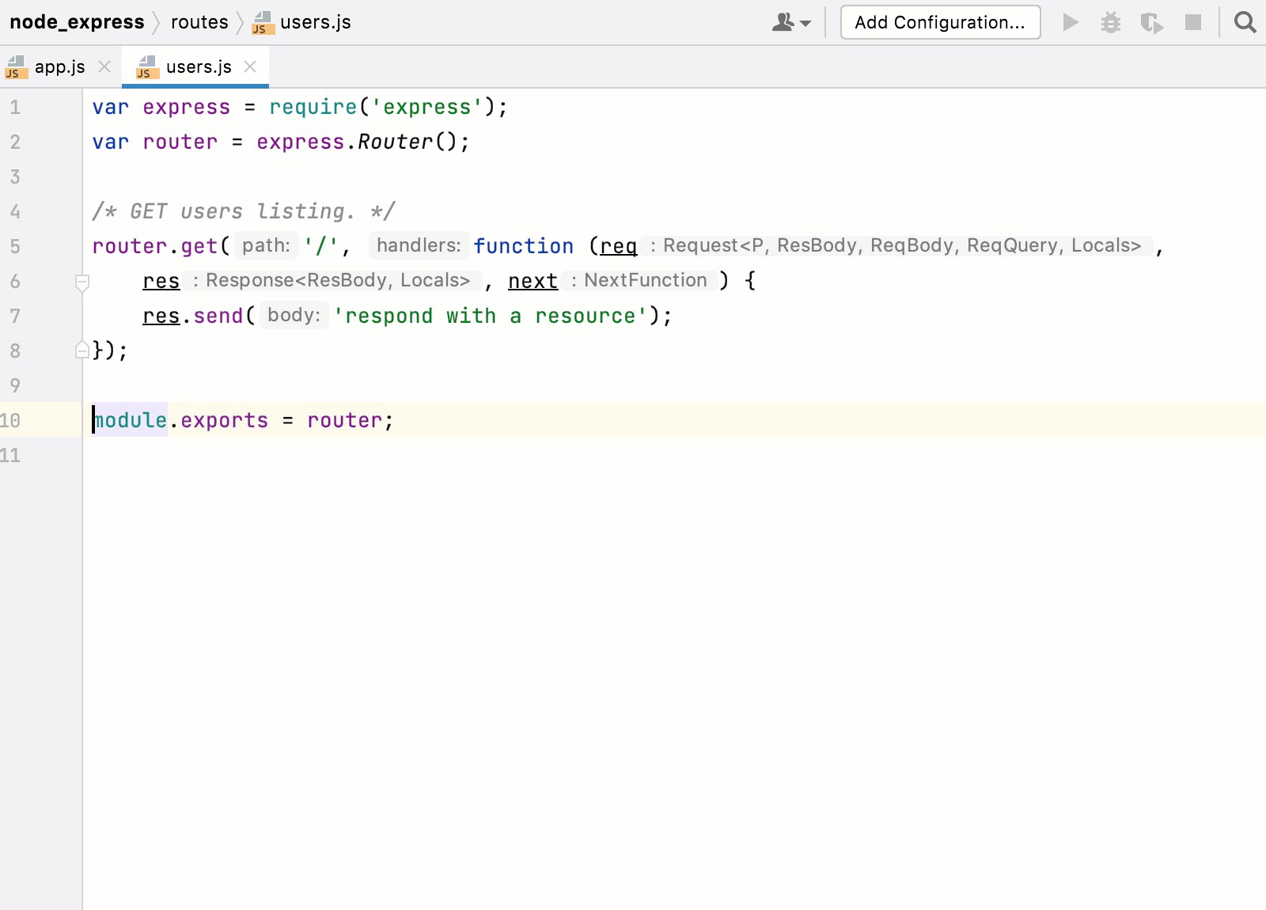Click the Stop square icon

coord(1193,22)
